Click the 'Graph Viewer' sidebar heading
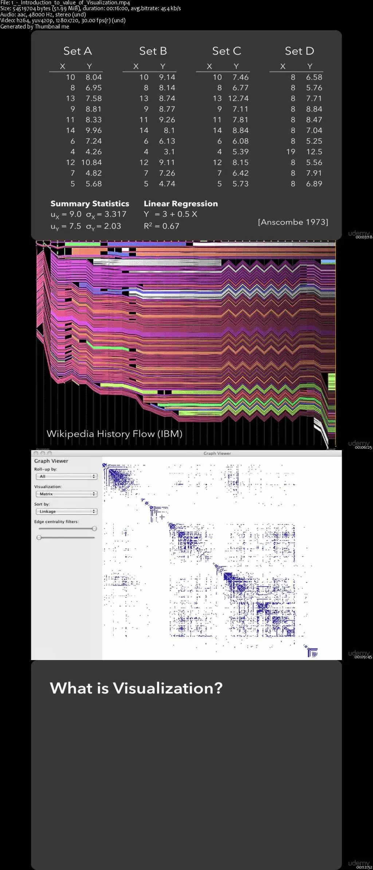 coord(51,461)
